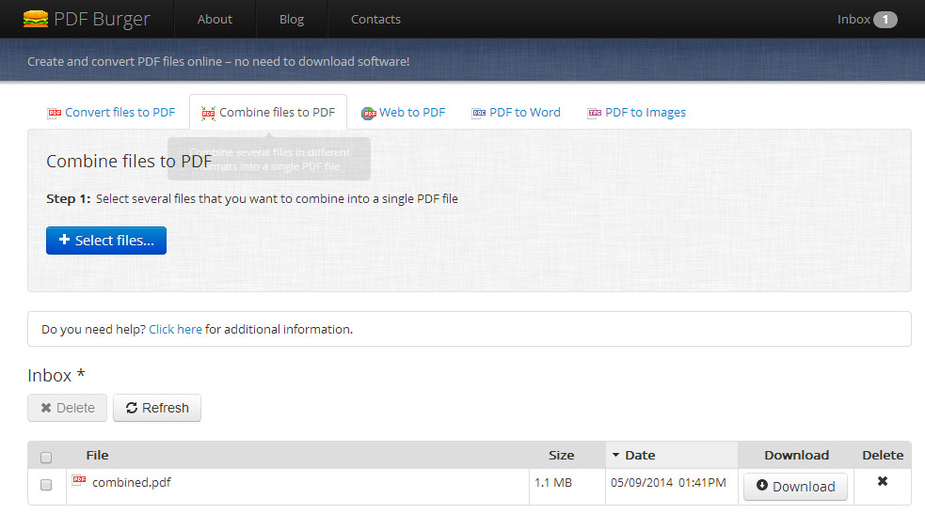This screenshot has height=514, width=925.
Task: Refresh the Inbox file list
Action: click(x=157, y=408)
